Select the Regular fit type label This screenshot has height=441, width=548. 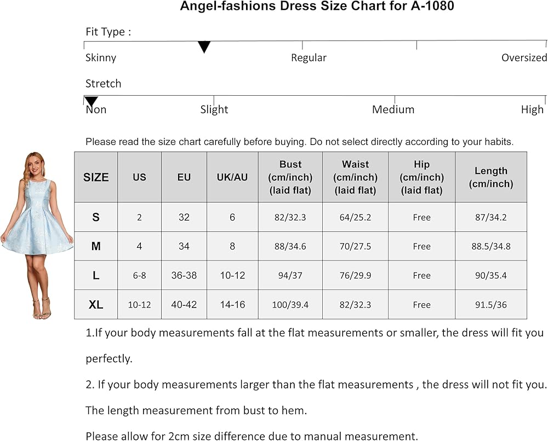click(309, 58)
